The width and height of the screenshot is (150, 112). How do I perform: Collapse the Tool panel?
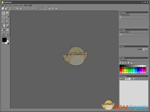tap(120, 47)
